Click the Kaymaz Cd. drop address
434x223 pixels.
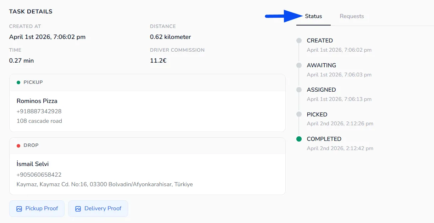(105, 184)
